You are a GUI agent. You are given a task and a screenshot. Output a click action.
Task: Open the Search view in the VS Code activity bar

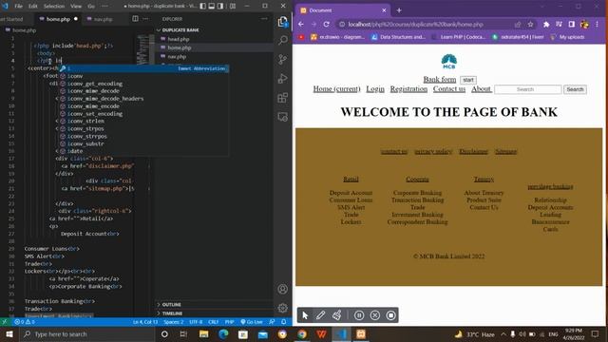pyautogui.click(x=283, y=40)
